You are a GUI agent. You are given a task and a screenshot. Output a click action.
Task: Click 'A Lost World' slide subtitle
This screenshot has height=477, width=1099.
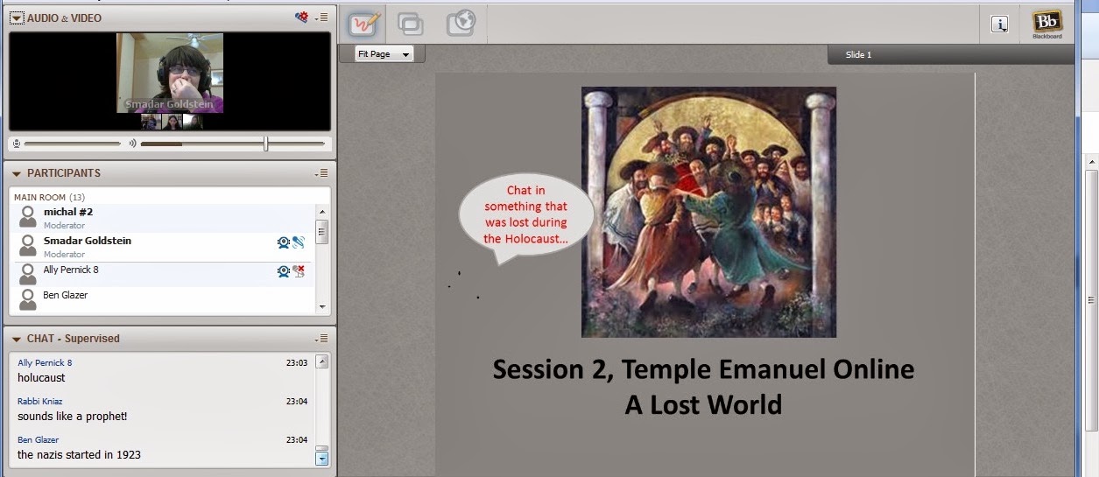703,404
